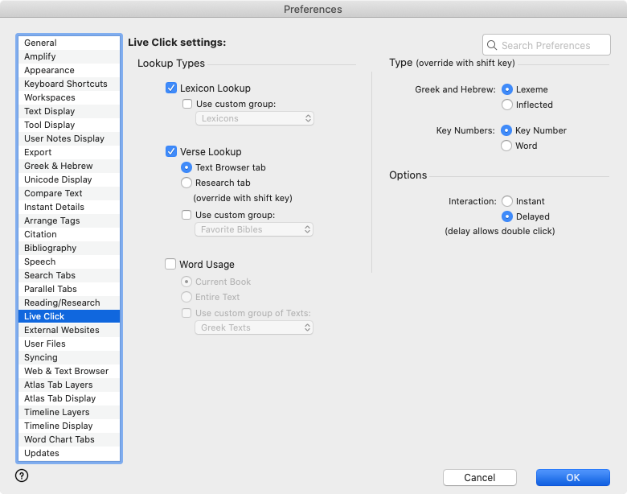Select the Research tab radio button
This screenshot has width=627, height=494.
(187, 183)
